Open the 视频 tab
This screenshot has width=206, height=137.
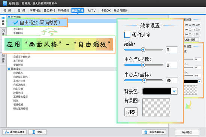(x=7, y=10)
